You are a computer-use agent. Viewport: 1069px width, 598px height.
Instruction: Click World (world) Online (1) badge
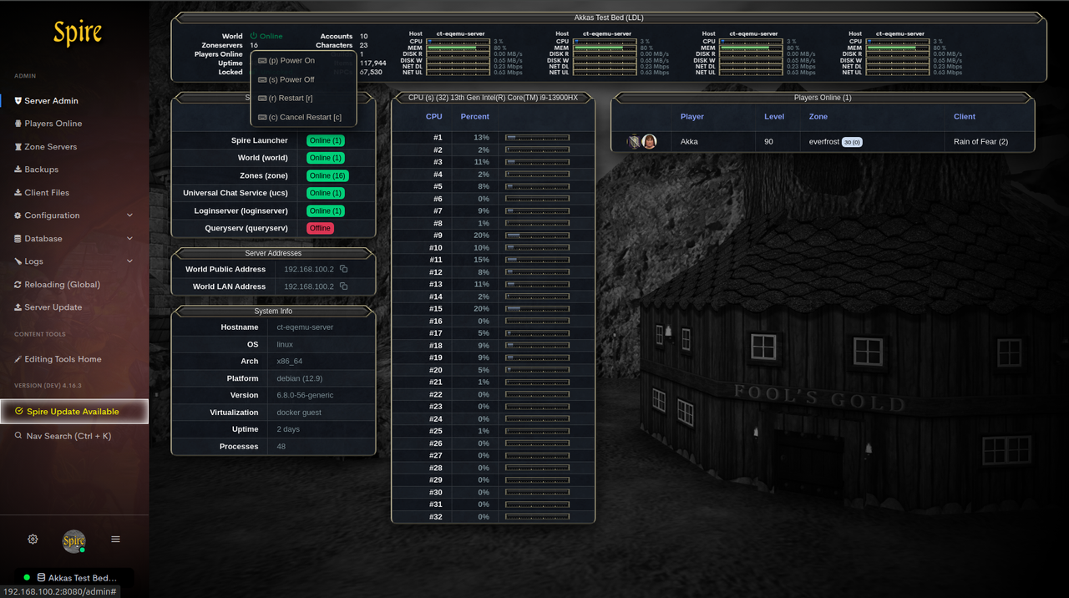(x=325, y=158)
